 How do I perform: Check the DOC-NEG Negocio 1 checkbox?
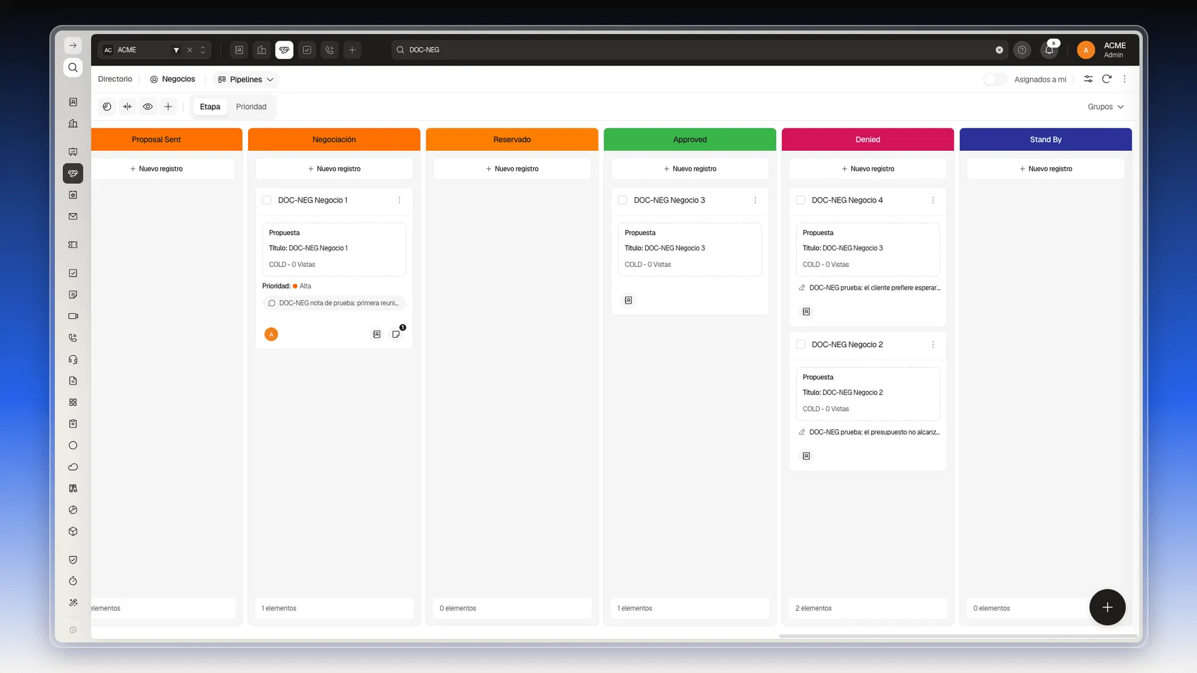(x=267, y=200)
